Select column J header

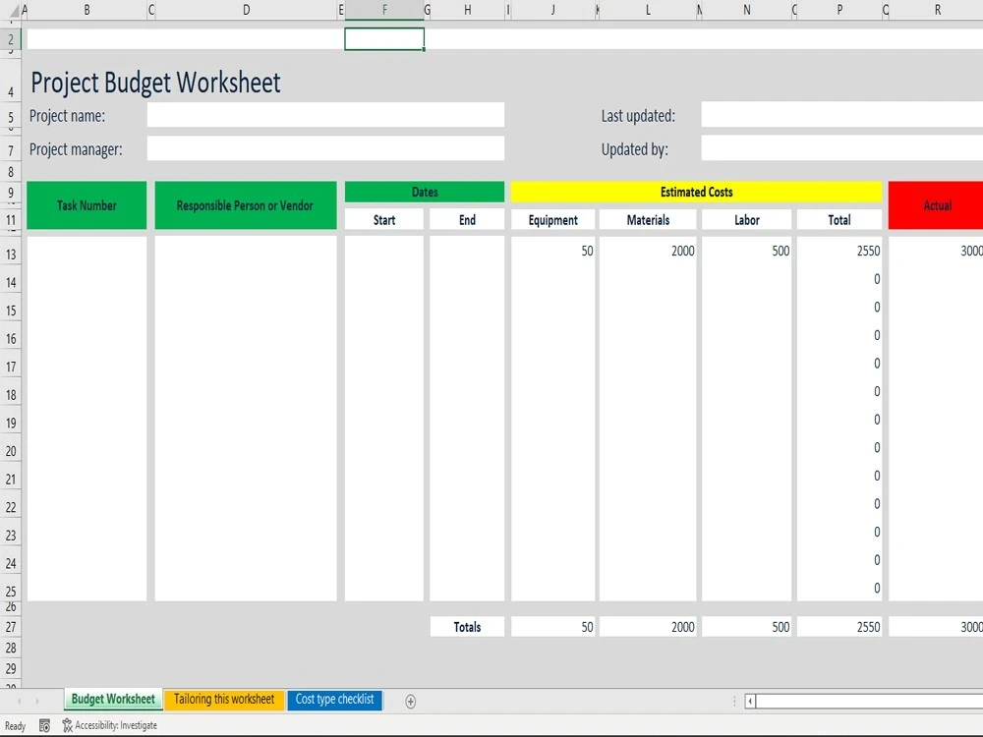pyautogui.click(x=552, y=10)
